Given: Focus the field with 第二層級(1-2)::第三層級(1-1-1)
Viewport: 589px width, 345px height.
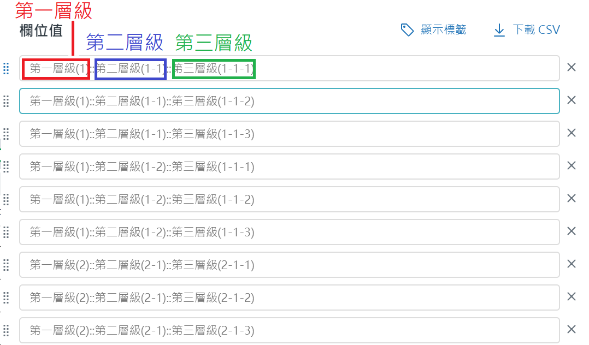Looking at the screenshot, I should pos(382,166).
